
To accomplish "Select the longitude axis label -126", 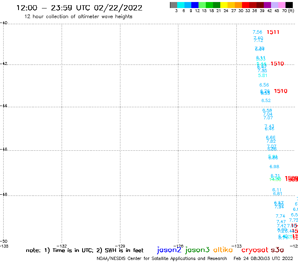I will 178,246.
